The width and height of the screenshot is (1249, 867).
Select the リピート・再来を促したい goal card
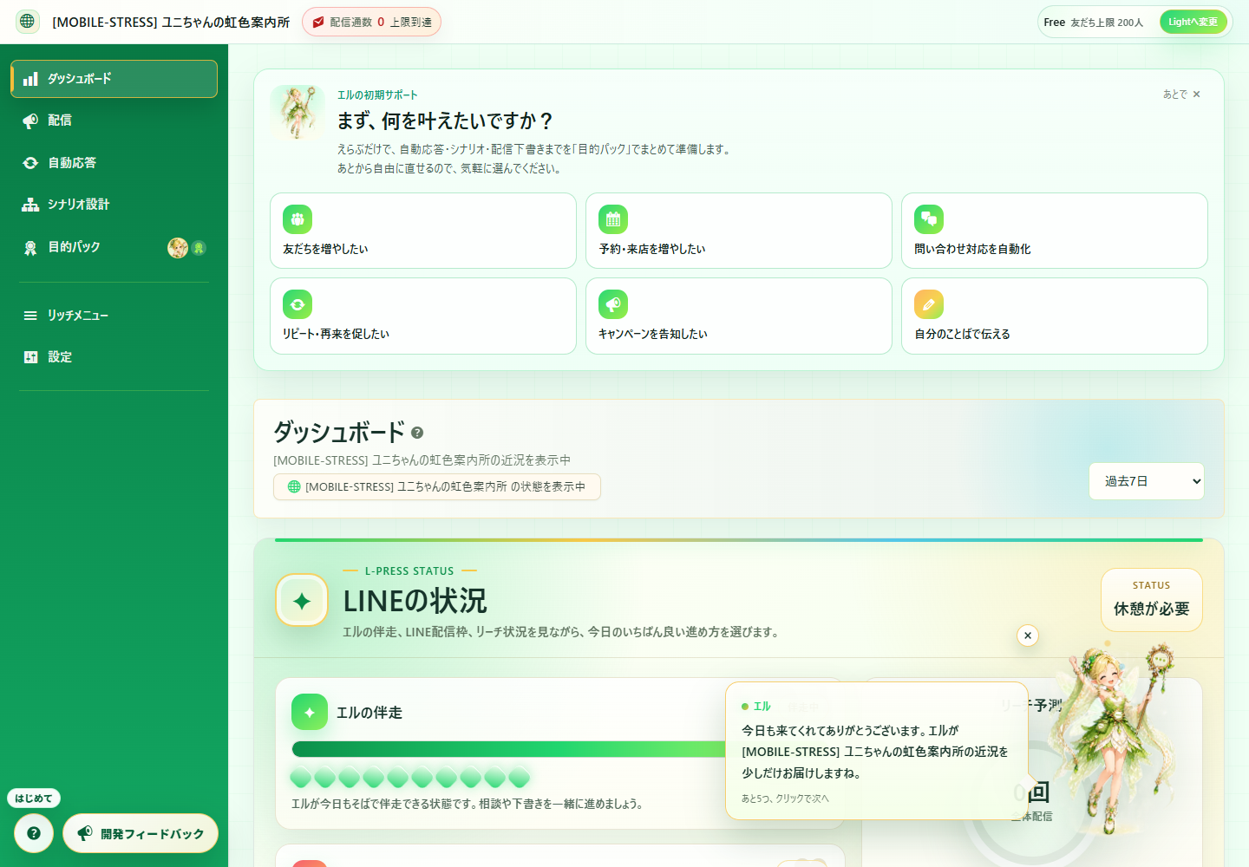pyautogui.click(x=423, y=316)
